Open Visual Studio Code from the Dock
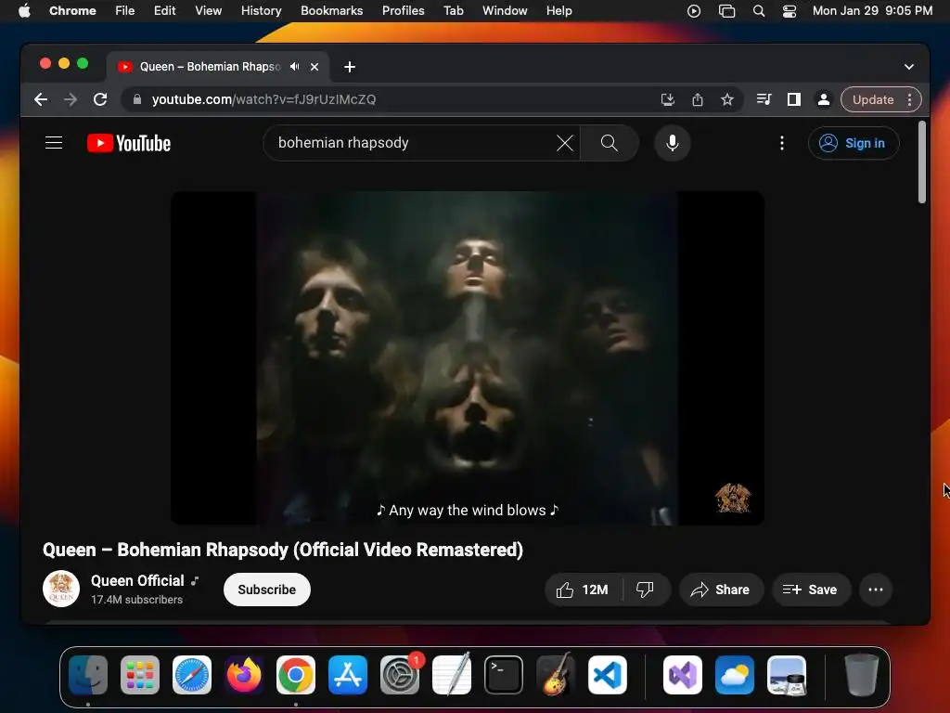The height and width of the screenshot is (713, 950). pos(607,674)
